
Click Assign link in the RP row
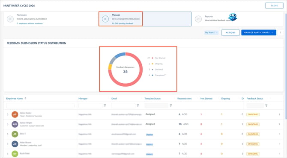click(x=149, y=154)
